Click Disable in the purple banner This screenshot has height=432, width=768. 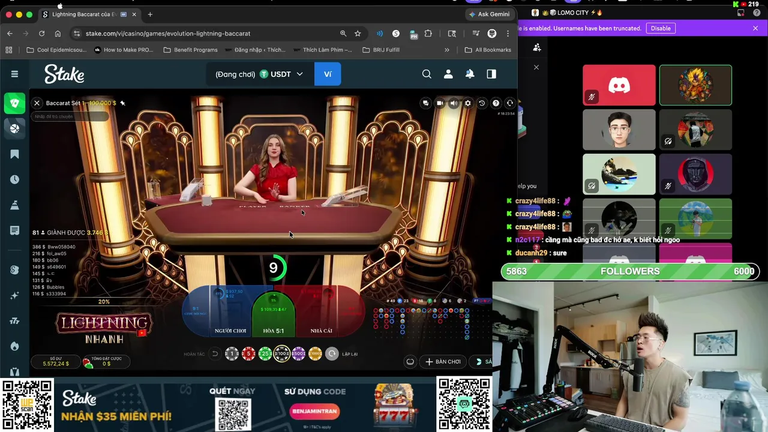pos(661,28)
